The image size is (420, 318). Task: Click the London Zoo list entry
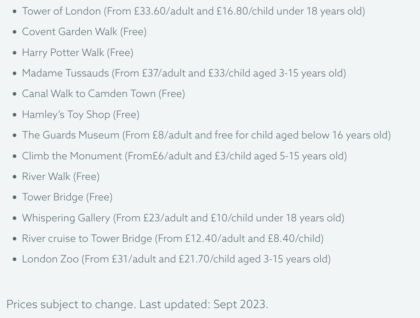coord(176,259)
